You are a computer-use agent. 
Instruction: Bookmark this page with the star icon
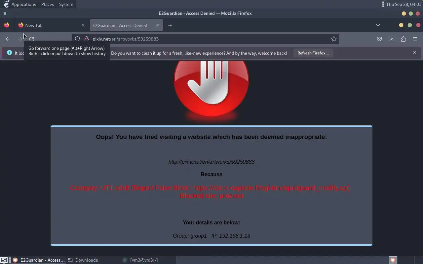pos(334,39)
